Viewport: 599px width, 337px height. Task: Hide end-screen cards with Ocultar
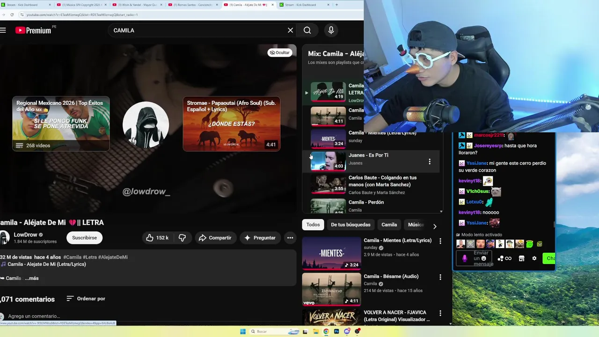click(x=280, y=52)
